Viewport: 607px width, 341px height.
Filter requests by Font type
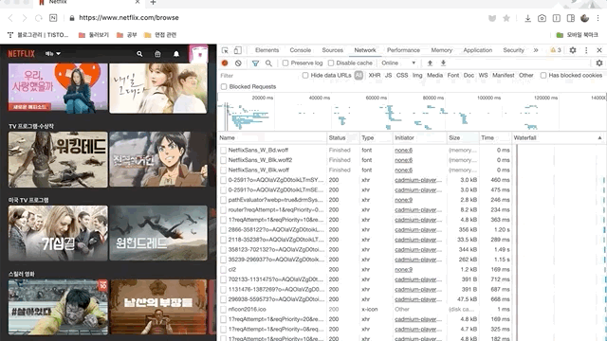click(453, 76)
